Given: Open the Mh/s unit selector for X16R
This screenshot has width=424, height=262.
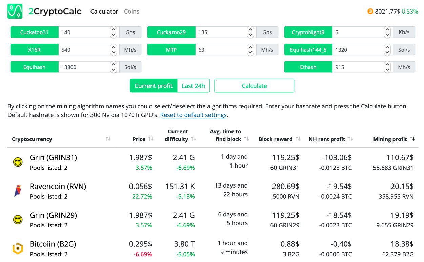Looking at the screenshot, I should [130, 50].
